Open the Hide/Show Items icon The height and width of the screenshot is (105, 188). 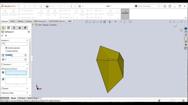pos(115,22)
